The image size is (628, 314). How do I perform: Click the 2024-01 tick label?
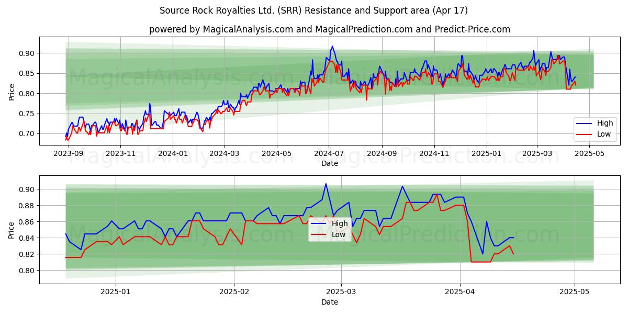(x=173, y=153)
